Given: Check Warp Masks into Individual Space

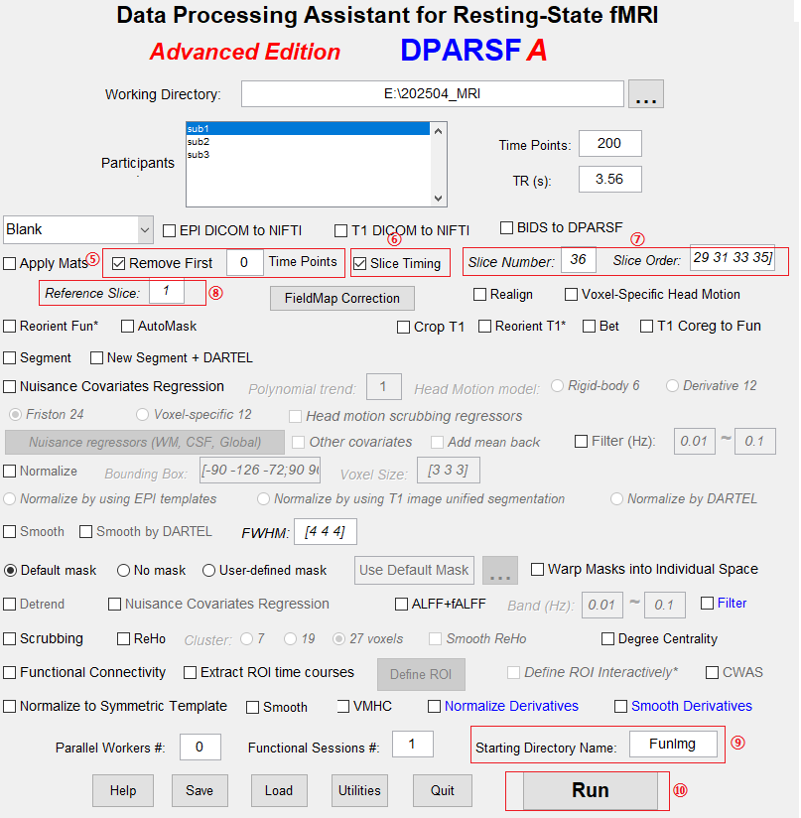Looking at the screenshot, I should point(537,570).
